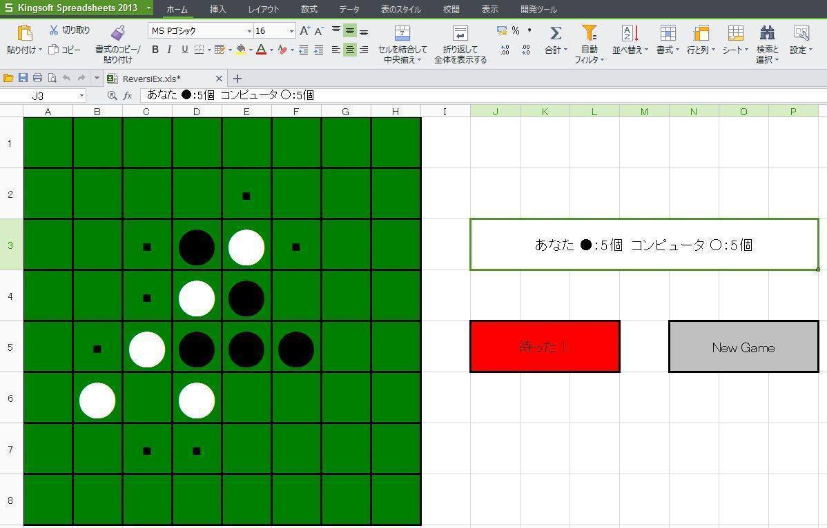The height and width of the screenshot is (528, 827).
Task: Toggle underline formatting
Action: click(x=184, y=50)
